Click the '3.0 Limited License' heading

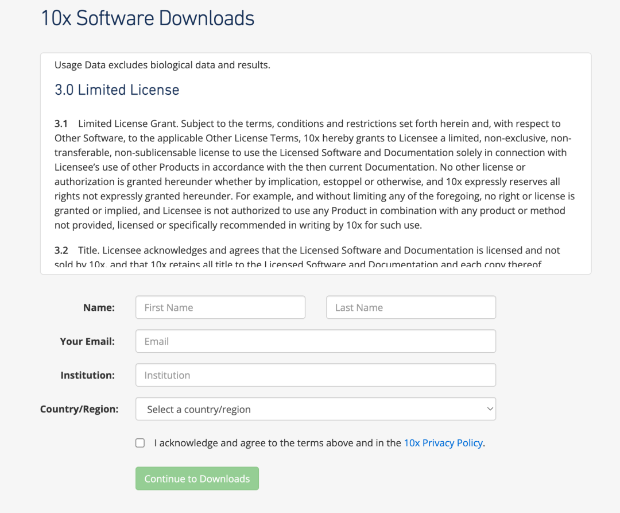pos(117,90)
